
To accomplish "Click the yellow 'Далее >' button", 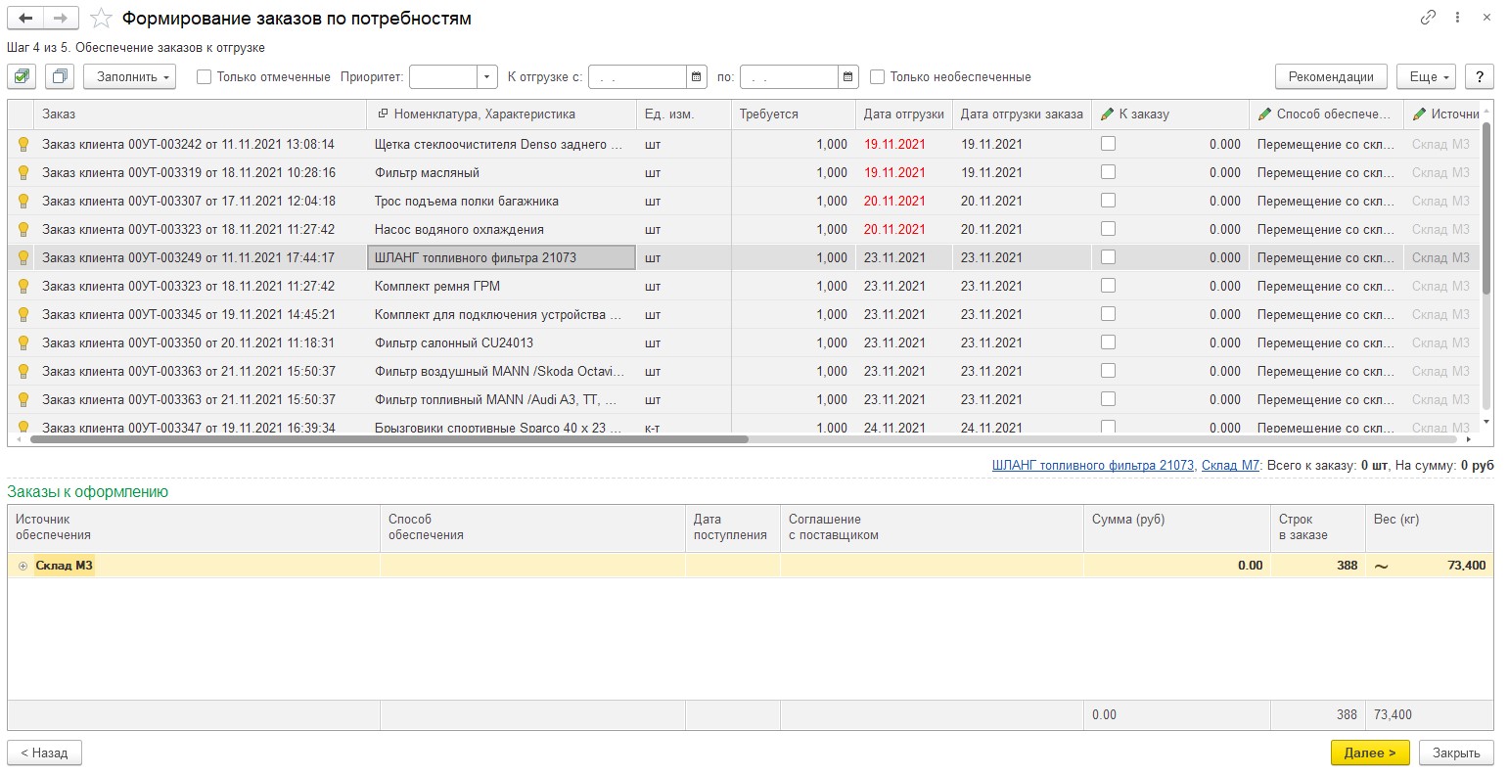I will tap(1369, 752).
